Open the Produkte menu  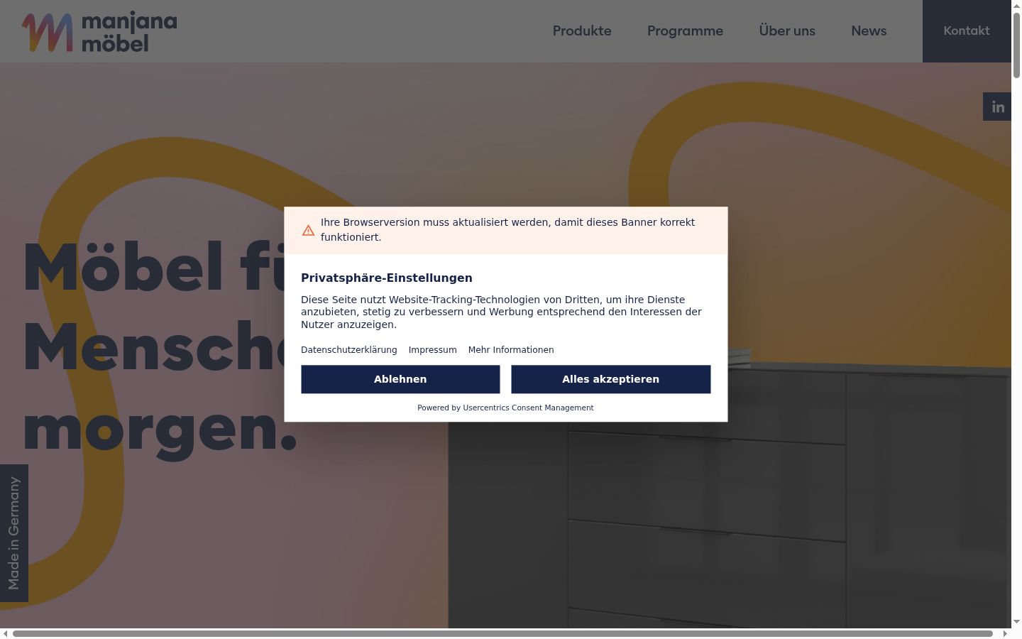tap(582, 31)
